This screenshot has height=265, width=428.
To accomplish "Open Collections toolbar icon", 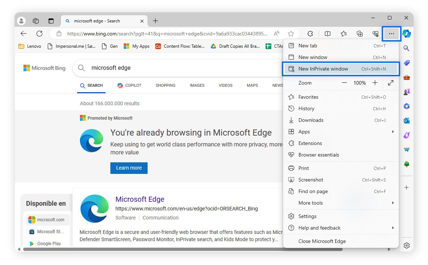I will [360, 34].
